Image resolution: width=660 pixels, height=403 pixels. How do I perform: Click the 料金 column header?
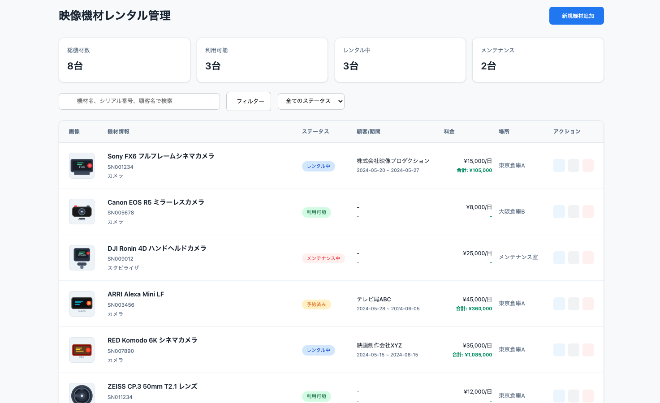[449, 132]
